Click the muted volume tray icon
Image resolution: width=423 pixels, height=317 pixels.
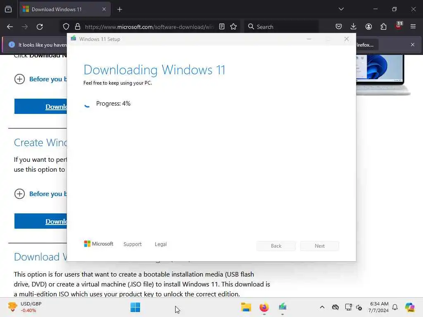tap(359, 307)
